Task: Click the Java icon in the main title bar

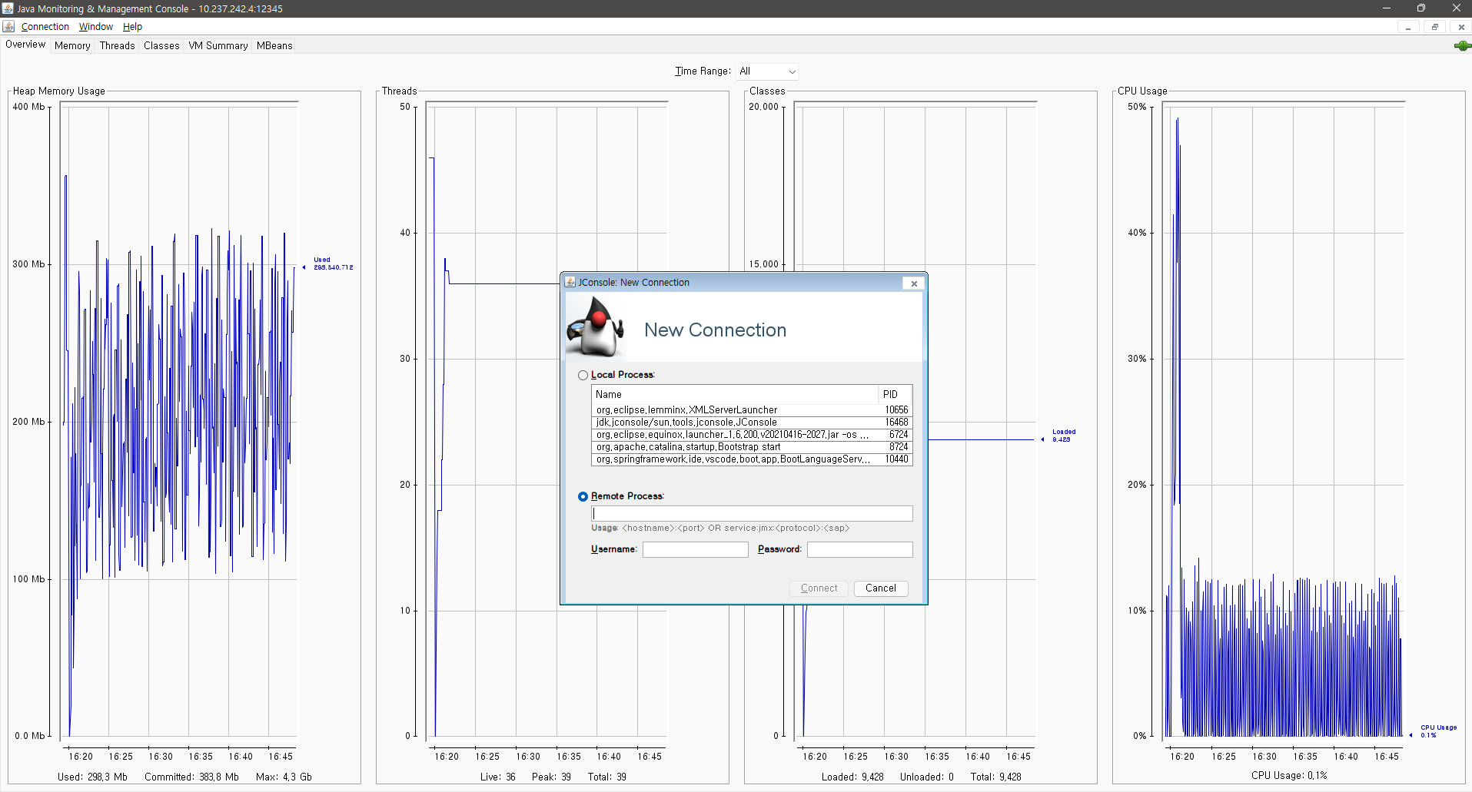Action: point(8,8)
